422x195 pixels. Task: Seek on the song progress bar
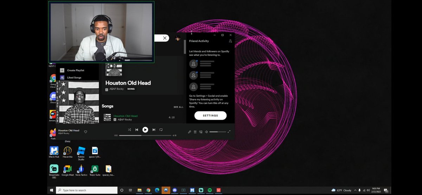[145, 135]
